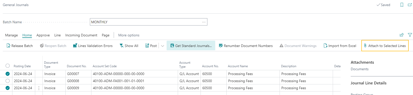Click Get Standard Journals action
Image resolution: width=413 pixels, height=95 pixels.
191,46
